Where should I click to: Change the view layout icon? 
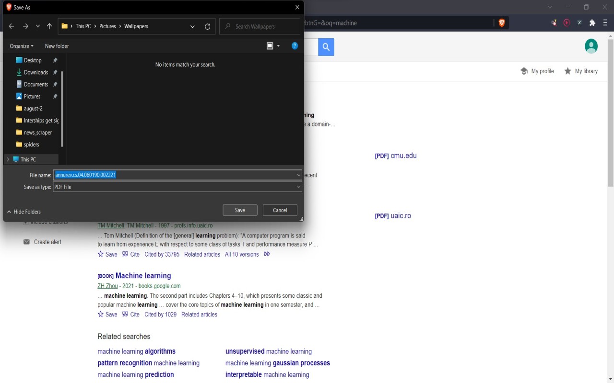click(270, 46)
